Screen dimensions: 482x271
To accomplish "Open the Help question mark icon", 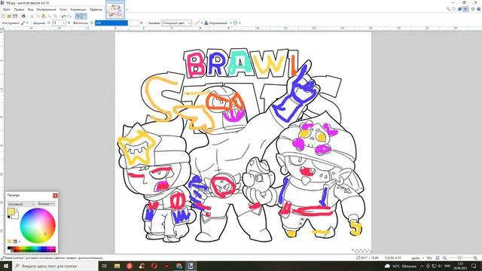I will pos(479,9).
